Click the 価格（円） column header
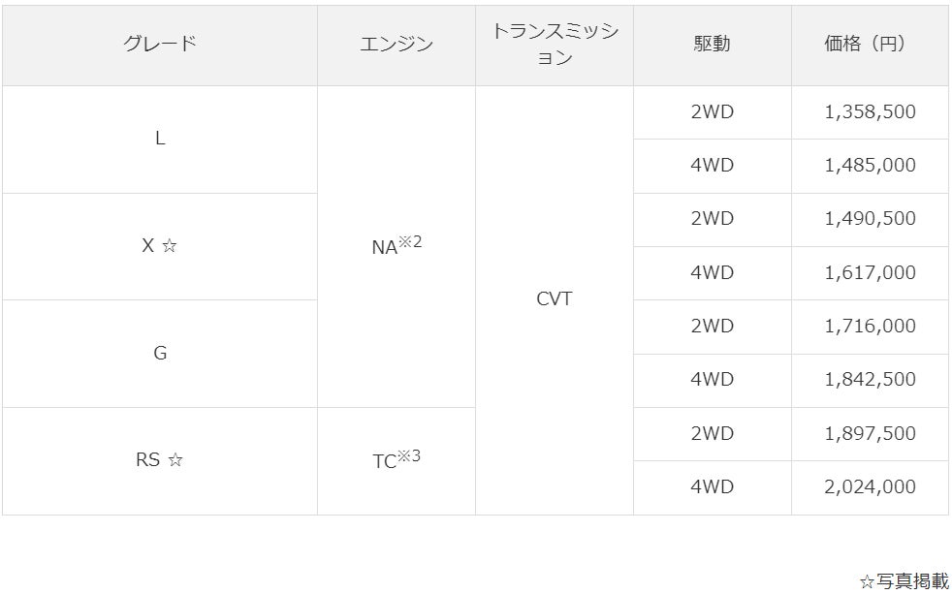This screenshot has height=594, width=952. point(870,44)
